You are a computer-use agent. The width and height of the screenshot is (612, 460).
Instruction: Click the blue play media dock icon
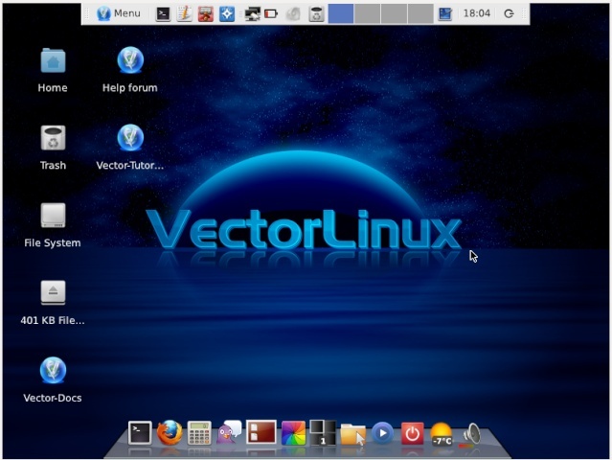pos(383,432)
